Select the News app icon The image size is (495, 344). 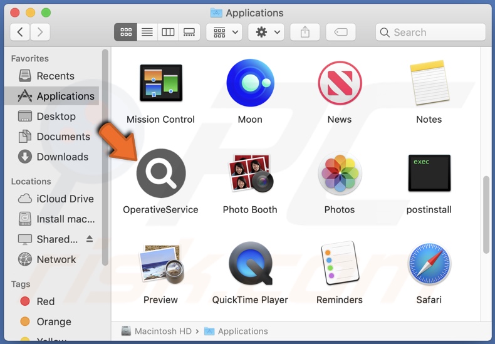click(340, 83)
